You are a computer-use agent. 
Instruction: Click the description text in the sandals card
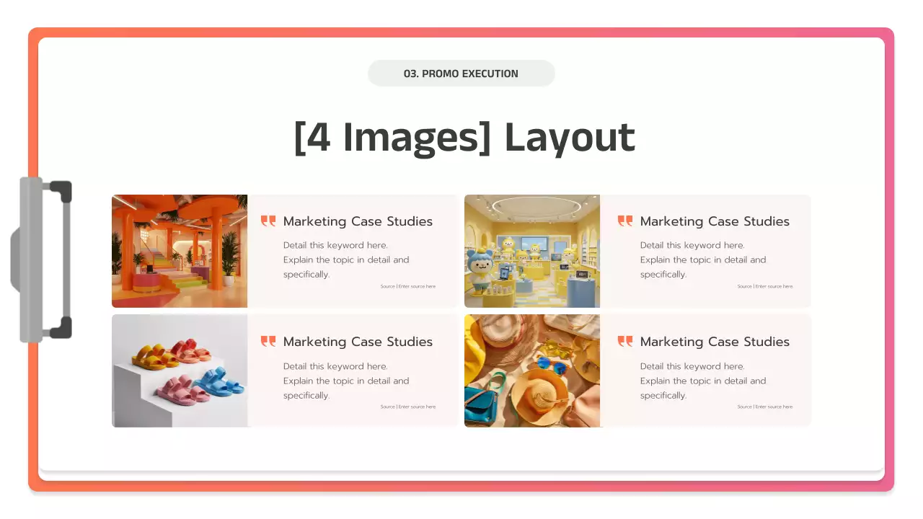[x=346, y=381]
